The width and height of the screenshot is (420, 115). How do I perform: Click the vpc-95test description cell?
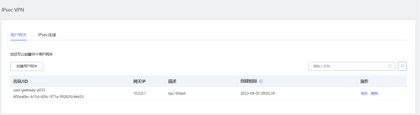(177, 93)
